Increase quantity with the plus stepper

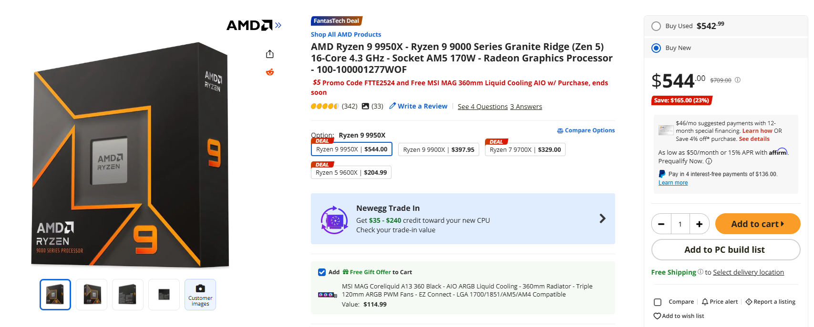click(699, 224)
